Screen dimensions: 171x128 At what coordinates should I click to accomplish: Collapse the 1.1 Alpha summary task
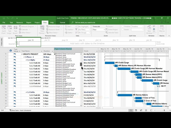tap(26, 60)
